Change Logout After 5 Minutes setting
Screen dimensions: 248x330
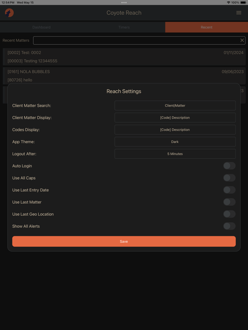[x=175, y=154]
